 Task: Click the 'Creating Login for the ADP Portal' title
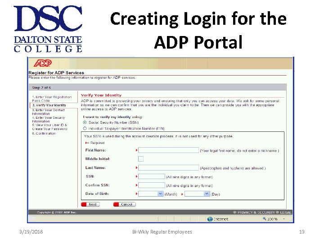click(198, 30)
